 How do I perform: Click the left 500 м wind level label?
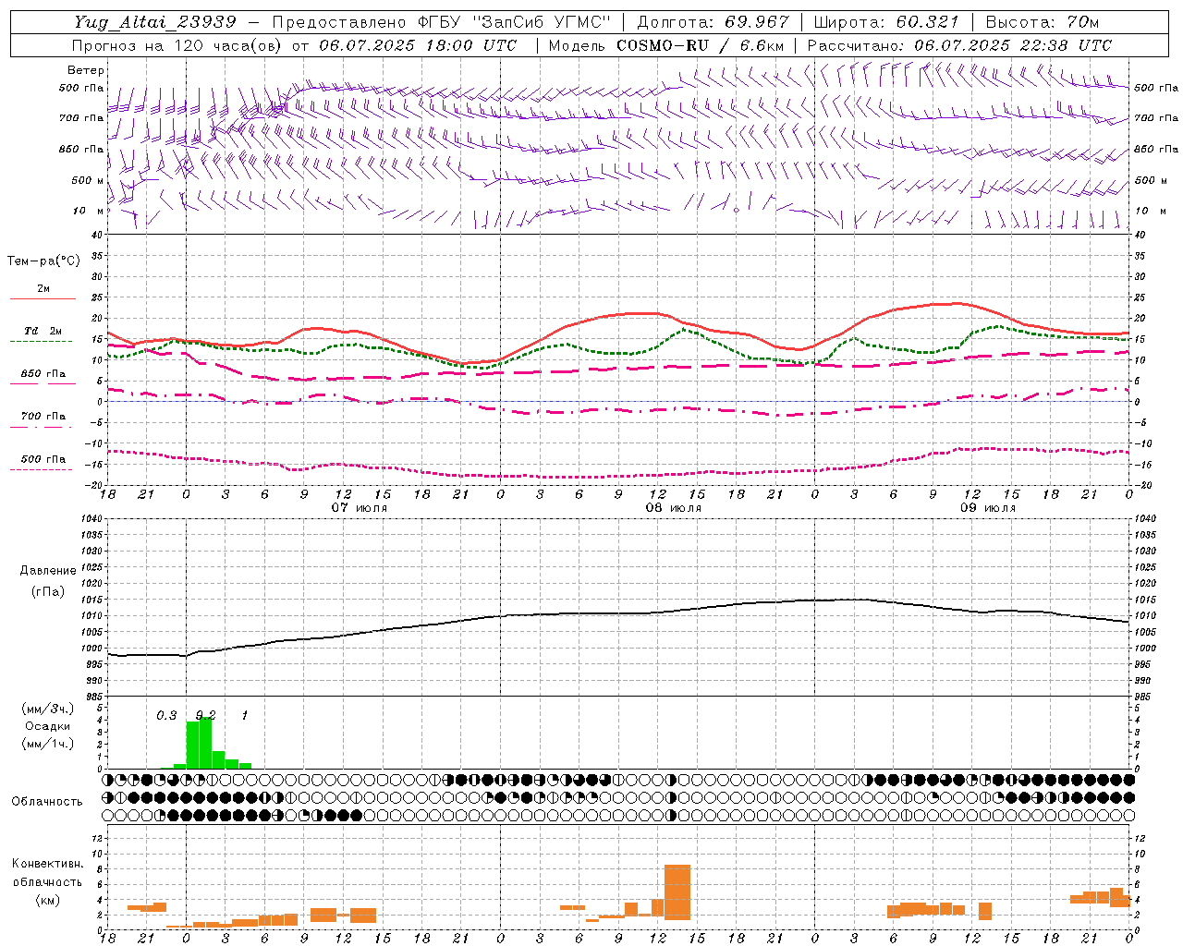tap(88, 180)
